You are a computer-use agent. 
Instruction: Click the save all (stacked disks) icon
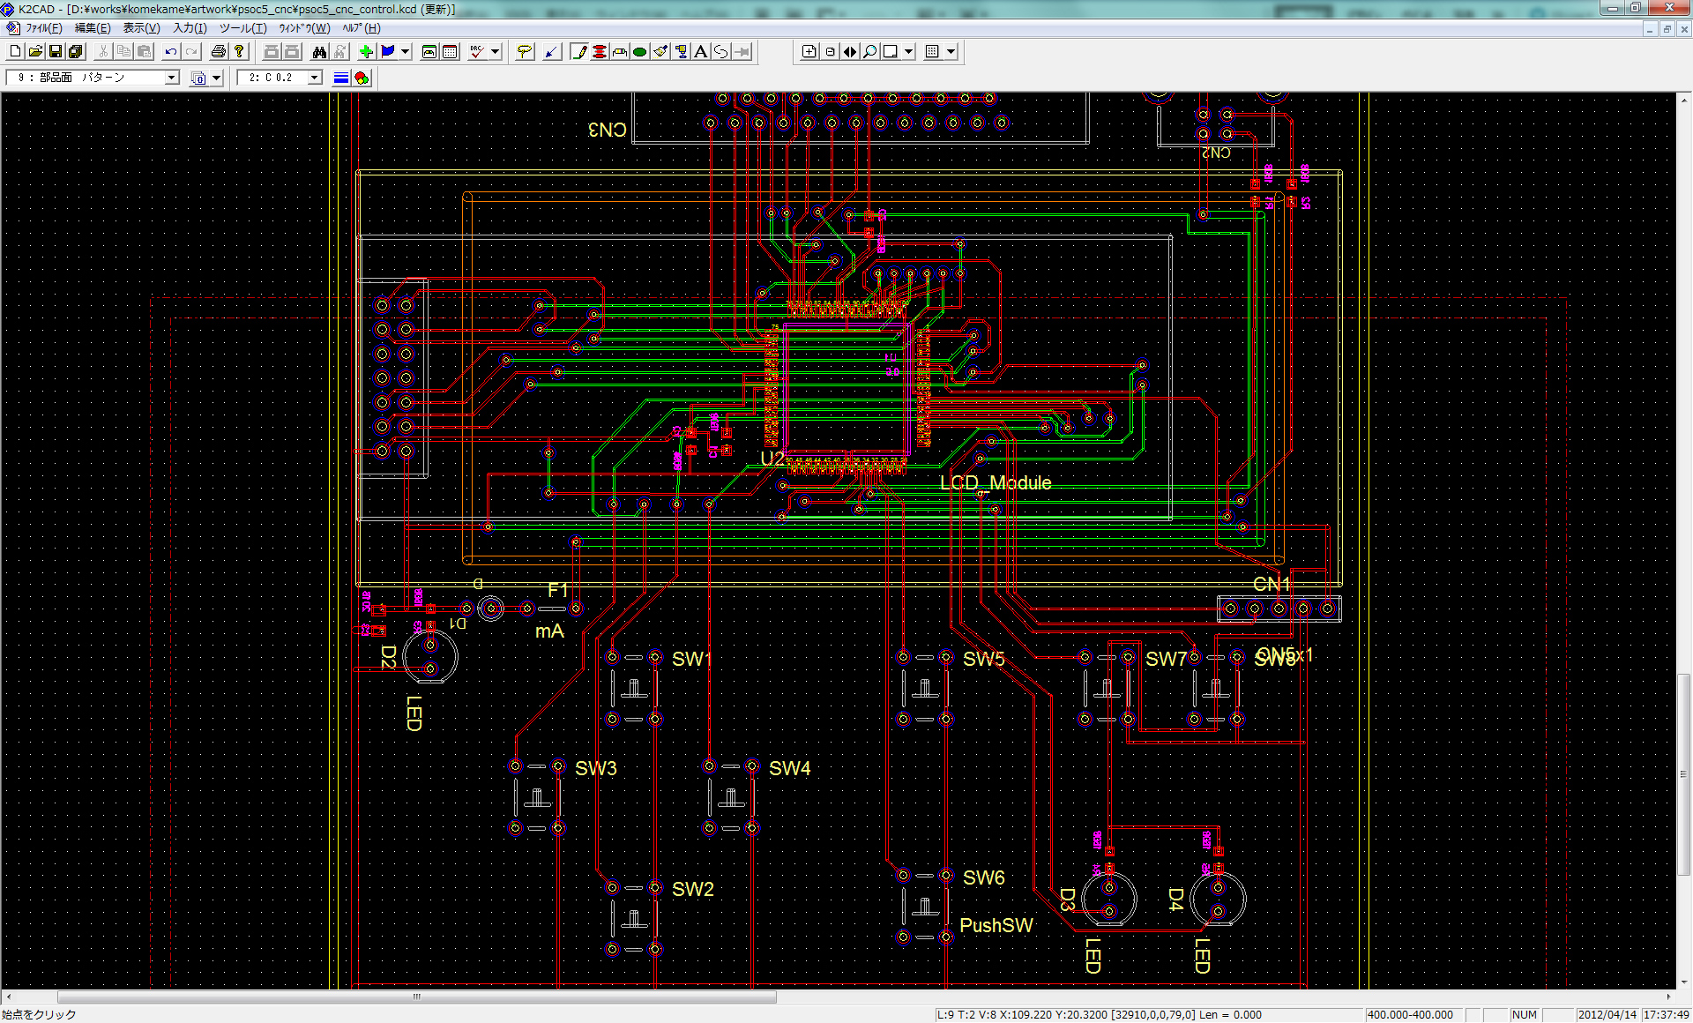76,52
